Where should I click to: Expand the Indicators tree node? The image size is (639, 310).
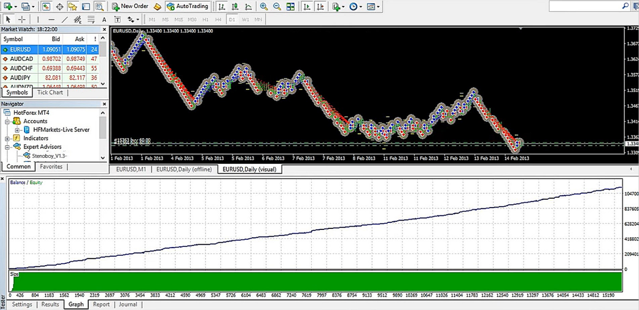coord(8,139)
